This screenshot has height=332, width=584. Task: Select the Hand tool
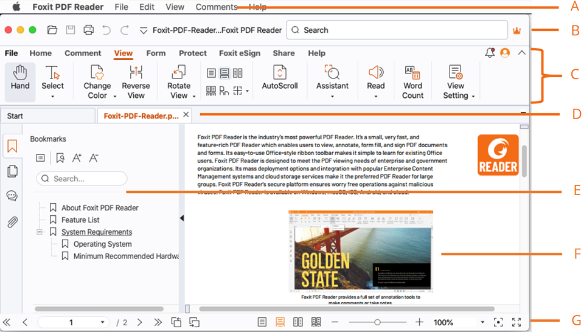[19, 82]
